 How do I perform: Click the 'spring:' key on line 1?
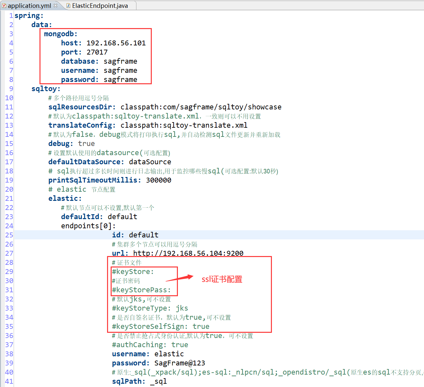click(x=29, y=16)
